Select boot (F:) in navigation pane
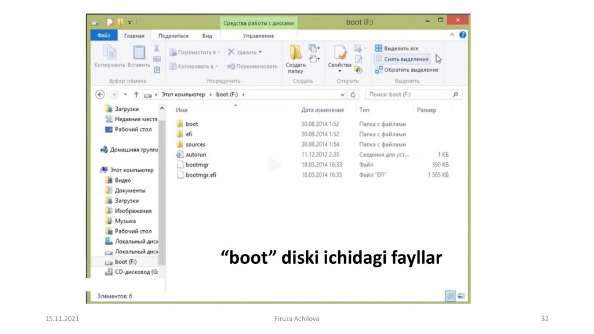 [124, 262]
